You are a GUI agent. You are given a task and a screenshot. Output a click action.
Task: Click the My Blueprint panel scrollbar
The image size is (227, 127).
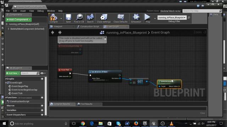pos(46,96)
